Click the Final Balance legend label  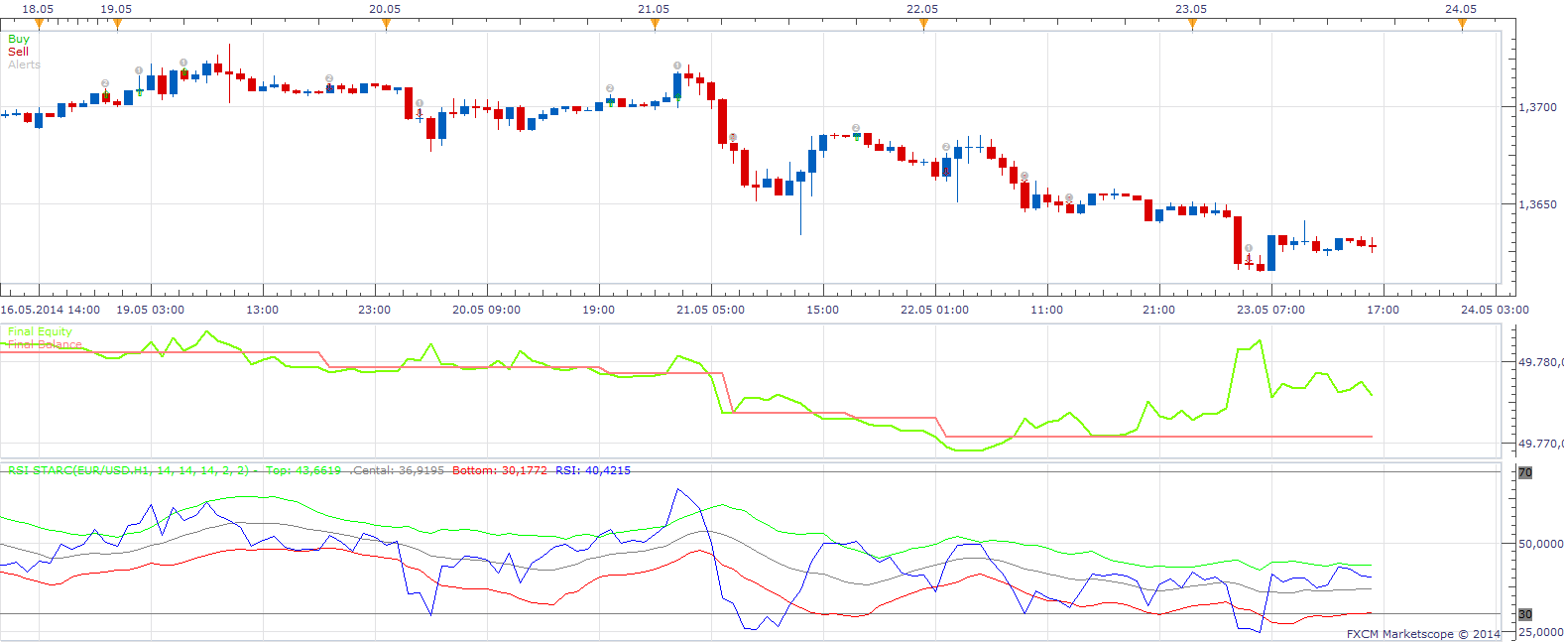click(x=45, y=344)
